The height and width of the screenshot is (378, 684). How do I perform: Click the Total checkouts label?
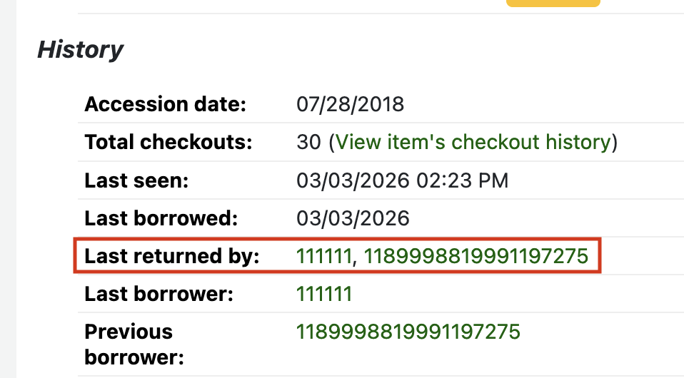(x=169, y=142)
